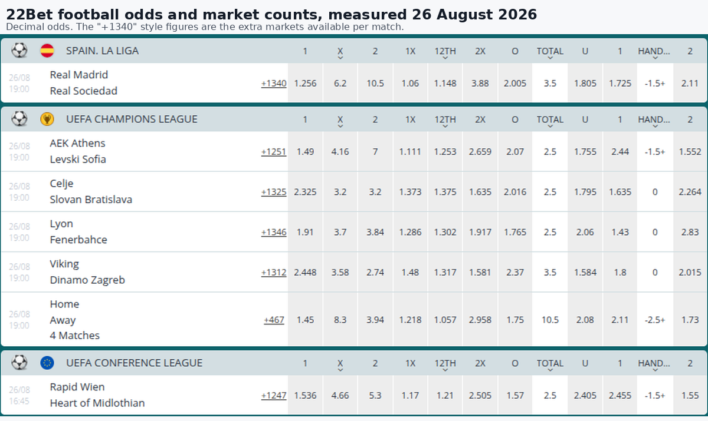The height and width of the screenshot is (421, 708).
Task: Open +467 extra markets for 4 Matches
Action: click(x=274, y=320)
